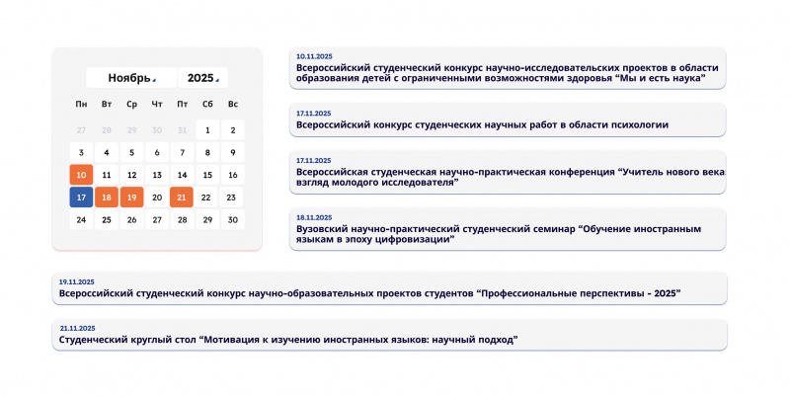Viewport: 790px width, 397px height.
Task: Click the orange date 18
Action: pyautogui.click(x=107, y=198)
